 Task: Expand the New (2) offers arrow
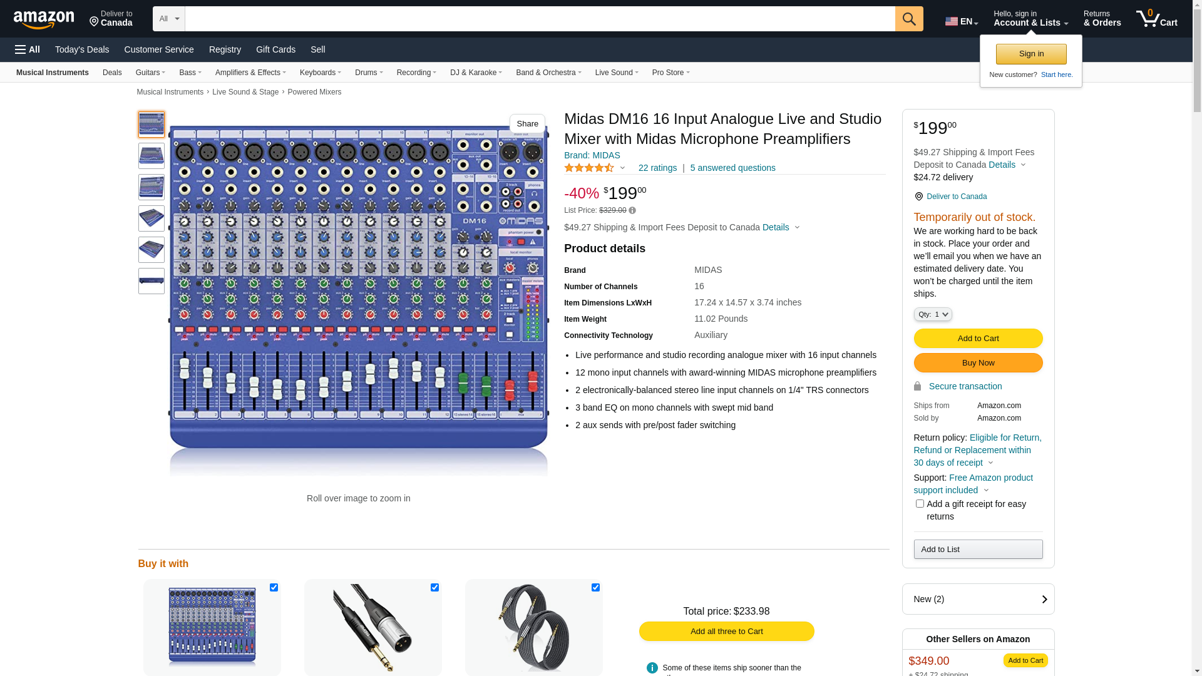pos(1044,599)
